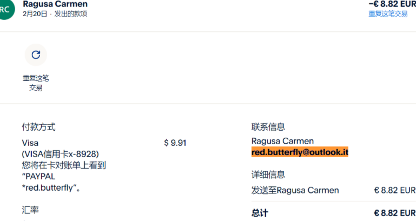This screenshot has width=416, height=221.
Task: Click the circular repeat transaction icon
Action: click(36, 55)
